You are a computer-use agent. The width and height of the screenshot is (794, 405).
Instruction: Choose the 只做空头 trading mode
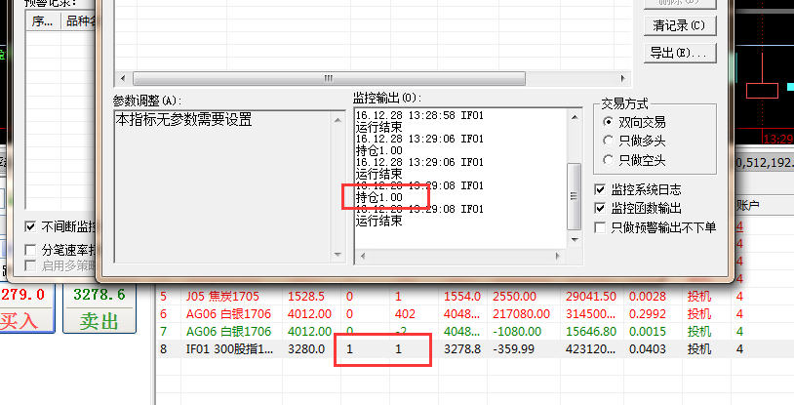click(610, 159)
